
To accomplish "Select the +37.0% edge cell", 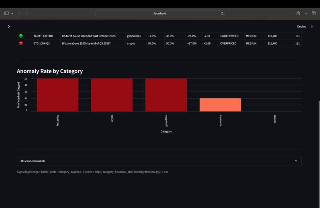I will coord(194,43).
